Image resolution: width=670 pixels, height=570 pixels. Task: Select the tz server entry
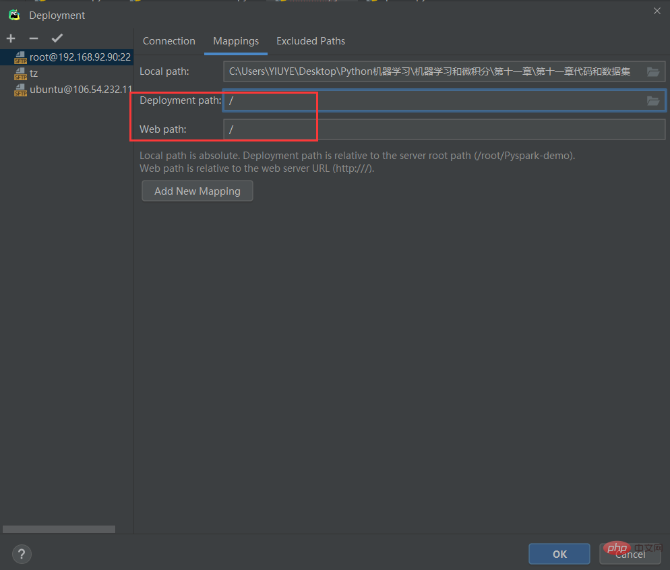(34, 73)
